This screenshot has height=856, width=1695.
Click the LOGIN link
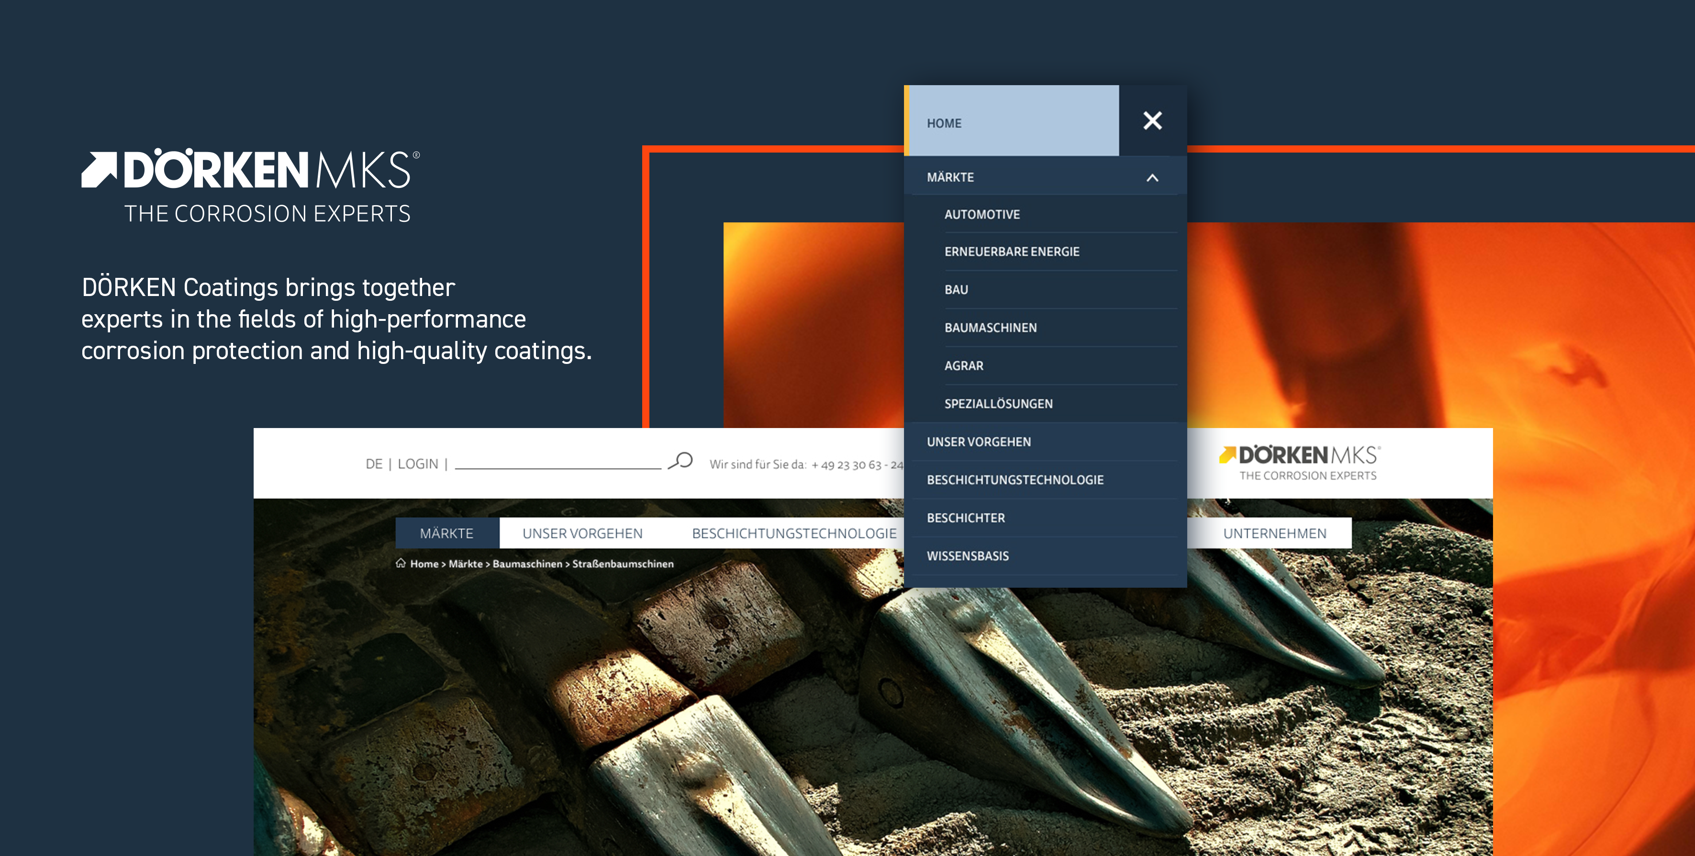point(418,464)
